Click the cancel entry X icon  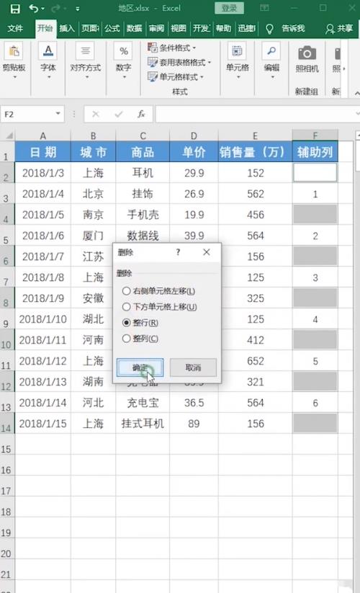96,115
